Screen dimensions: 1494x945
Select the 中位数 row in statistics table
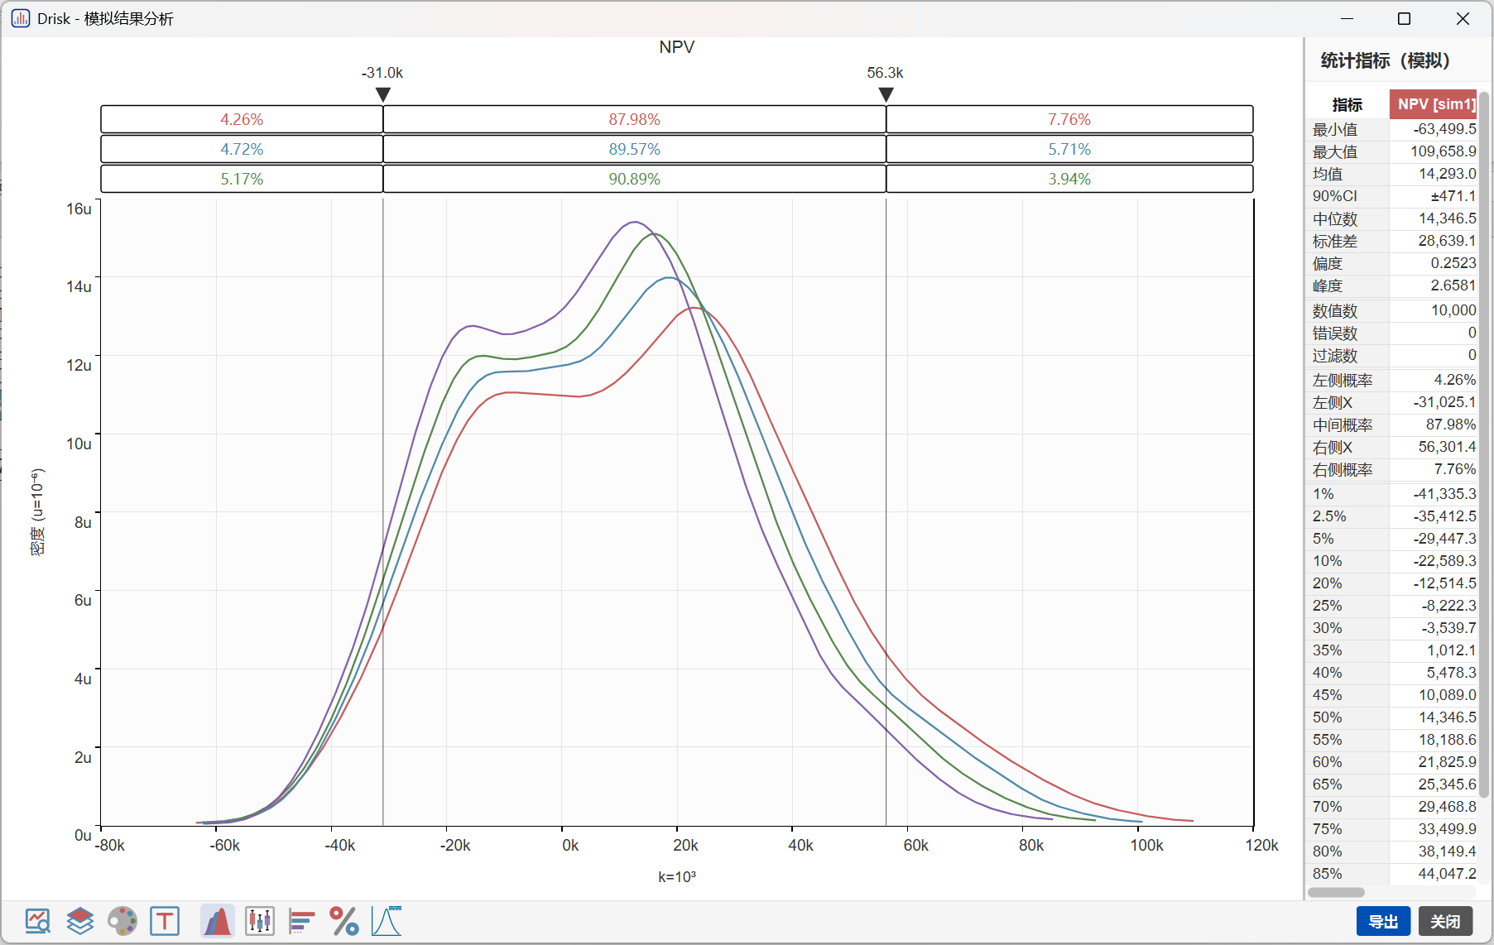[1391, 218]
